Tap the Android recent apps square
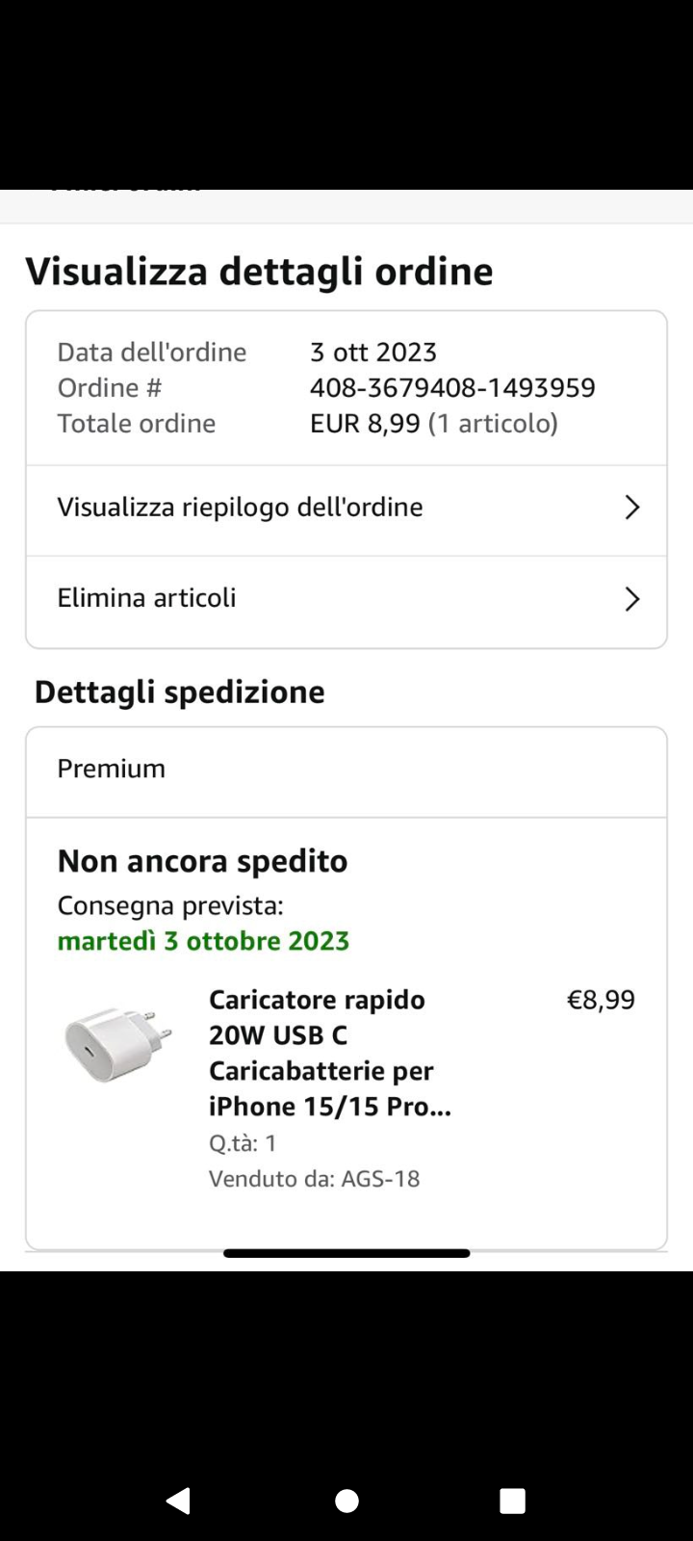Screen dimensions: 693x1541 (x=513, y=1501)
